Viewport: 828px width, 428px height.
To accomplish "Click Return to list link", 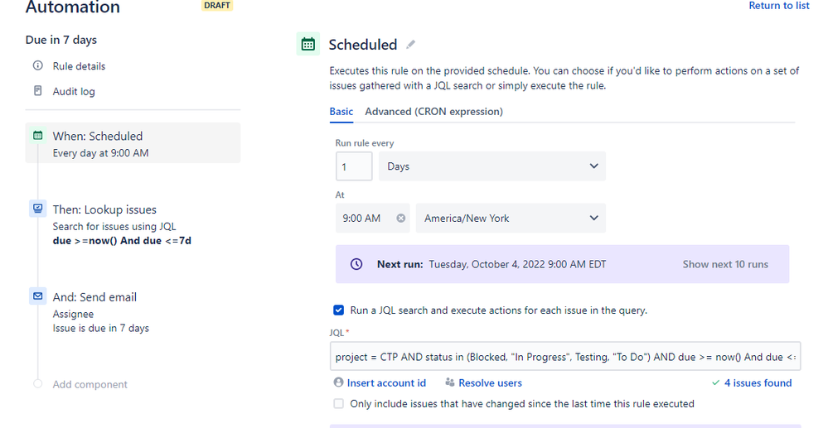I will click(x=779, y=6).
